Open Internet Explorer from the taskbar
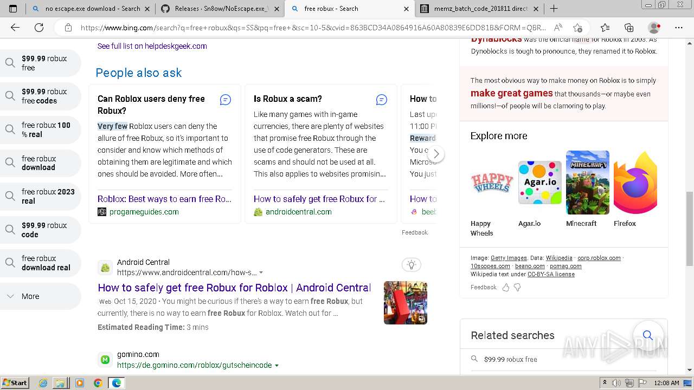 click(43, 383)
